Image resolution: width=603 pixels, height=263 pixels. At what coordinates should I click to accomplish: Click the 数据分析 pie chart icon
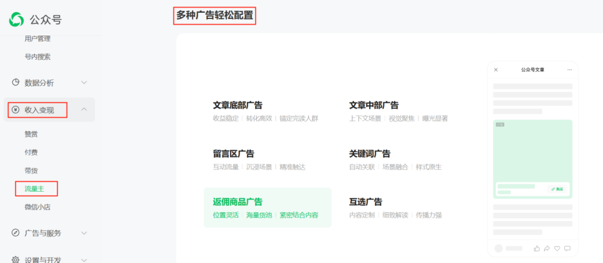[x=16, y=82]
